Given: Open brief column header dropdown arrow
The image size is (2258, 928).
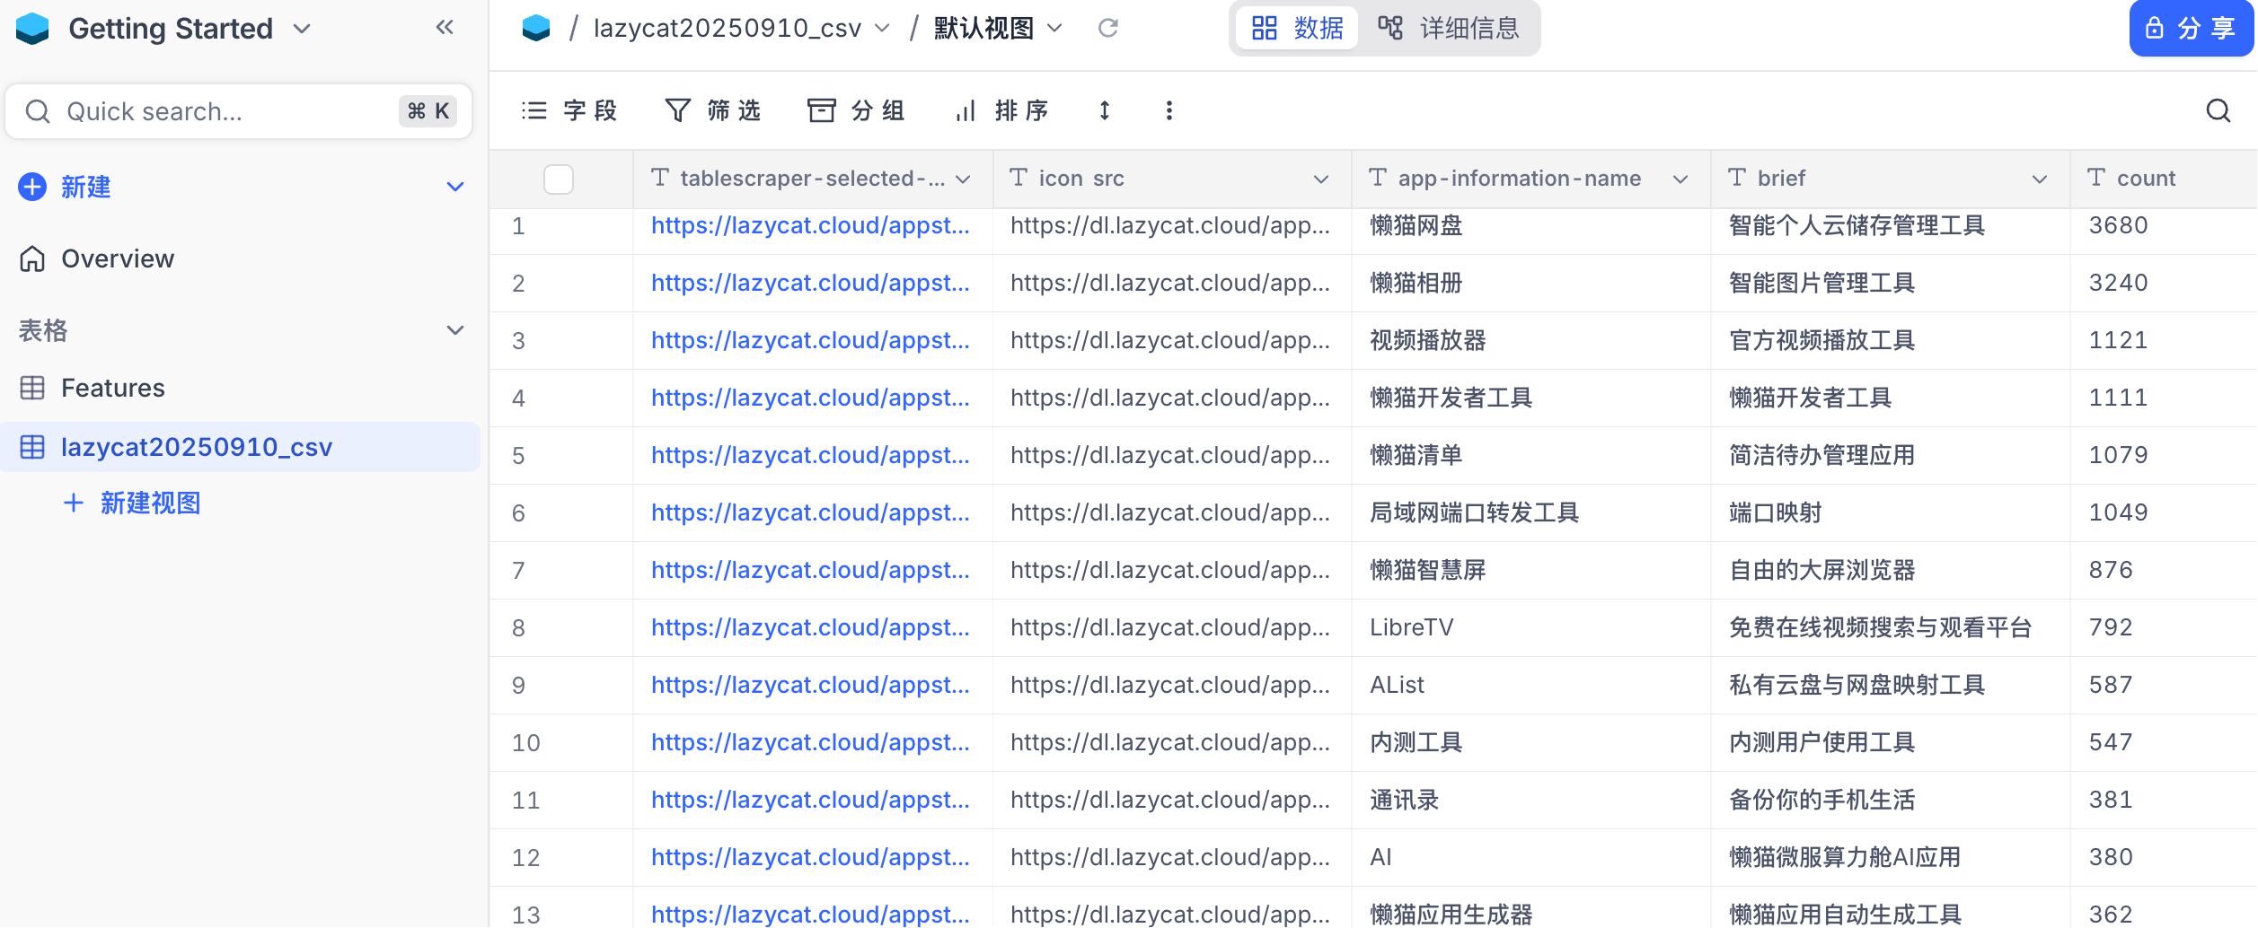Looking at the screenshot, I should [x=2040, y=179].
